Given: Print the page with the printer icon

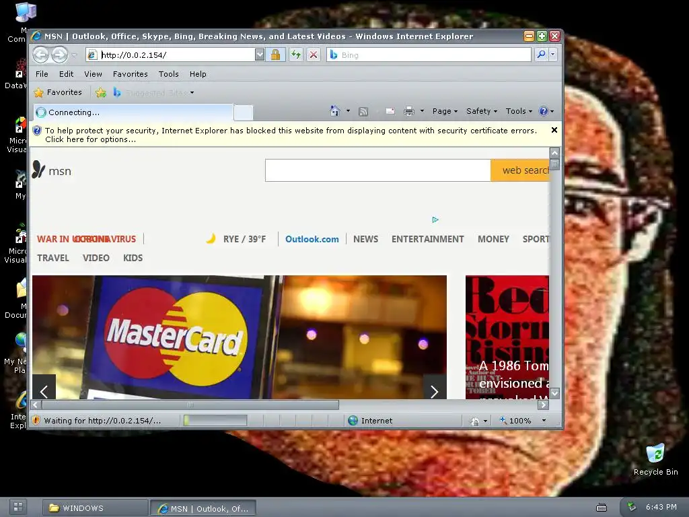Looking at the screenshot, I should coord(409,111).
